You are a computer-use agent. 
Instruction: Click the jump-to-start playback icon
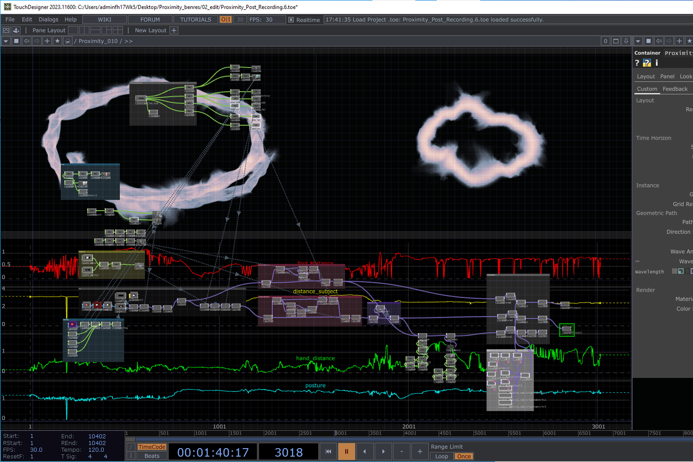click(328, 451)
